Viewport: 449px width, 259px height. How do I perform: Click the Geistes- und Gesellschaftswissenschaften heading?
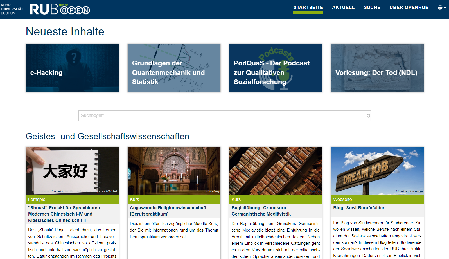point(107,136)
